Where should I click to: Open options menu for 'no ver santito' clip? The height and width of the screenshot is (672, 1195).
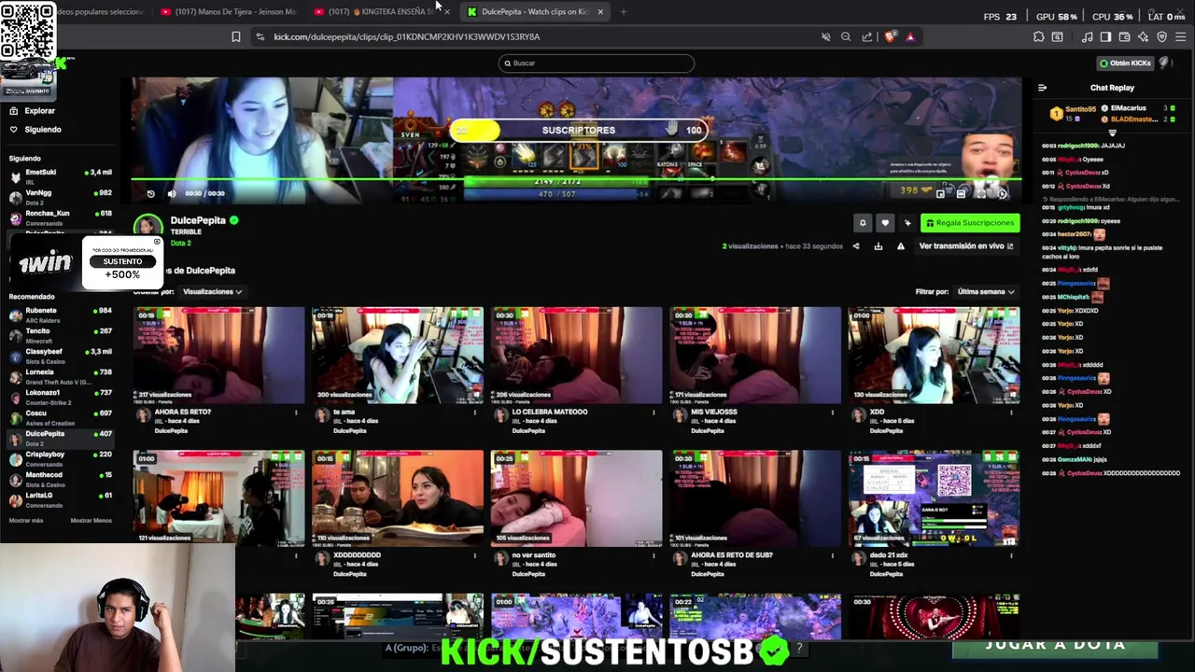[654, 555]
